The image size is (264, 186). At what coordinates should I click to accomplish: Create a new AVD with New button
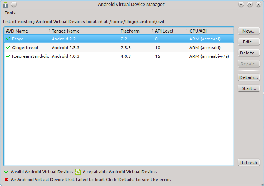point(249,31)
